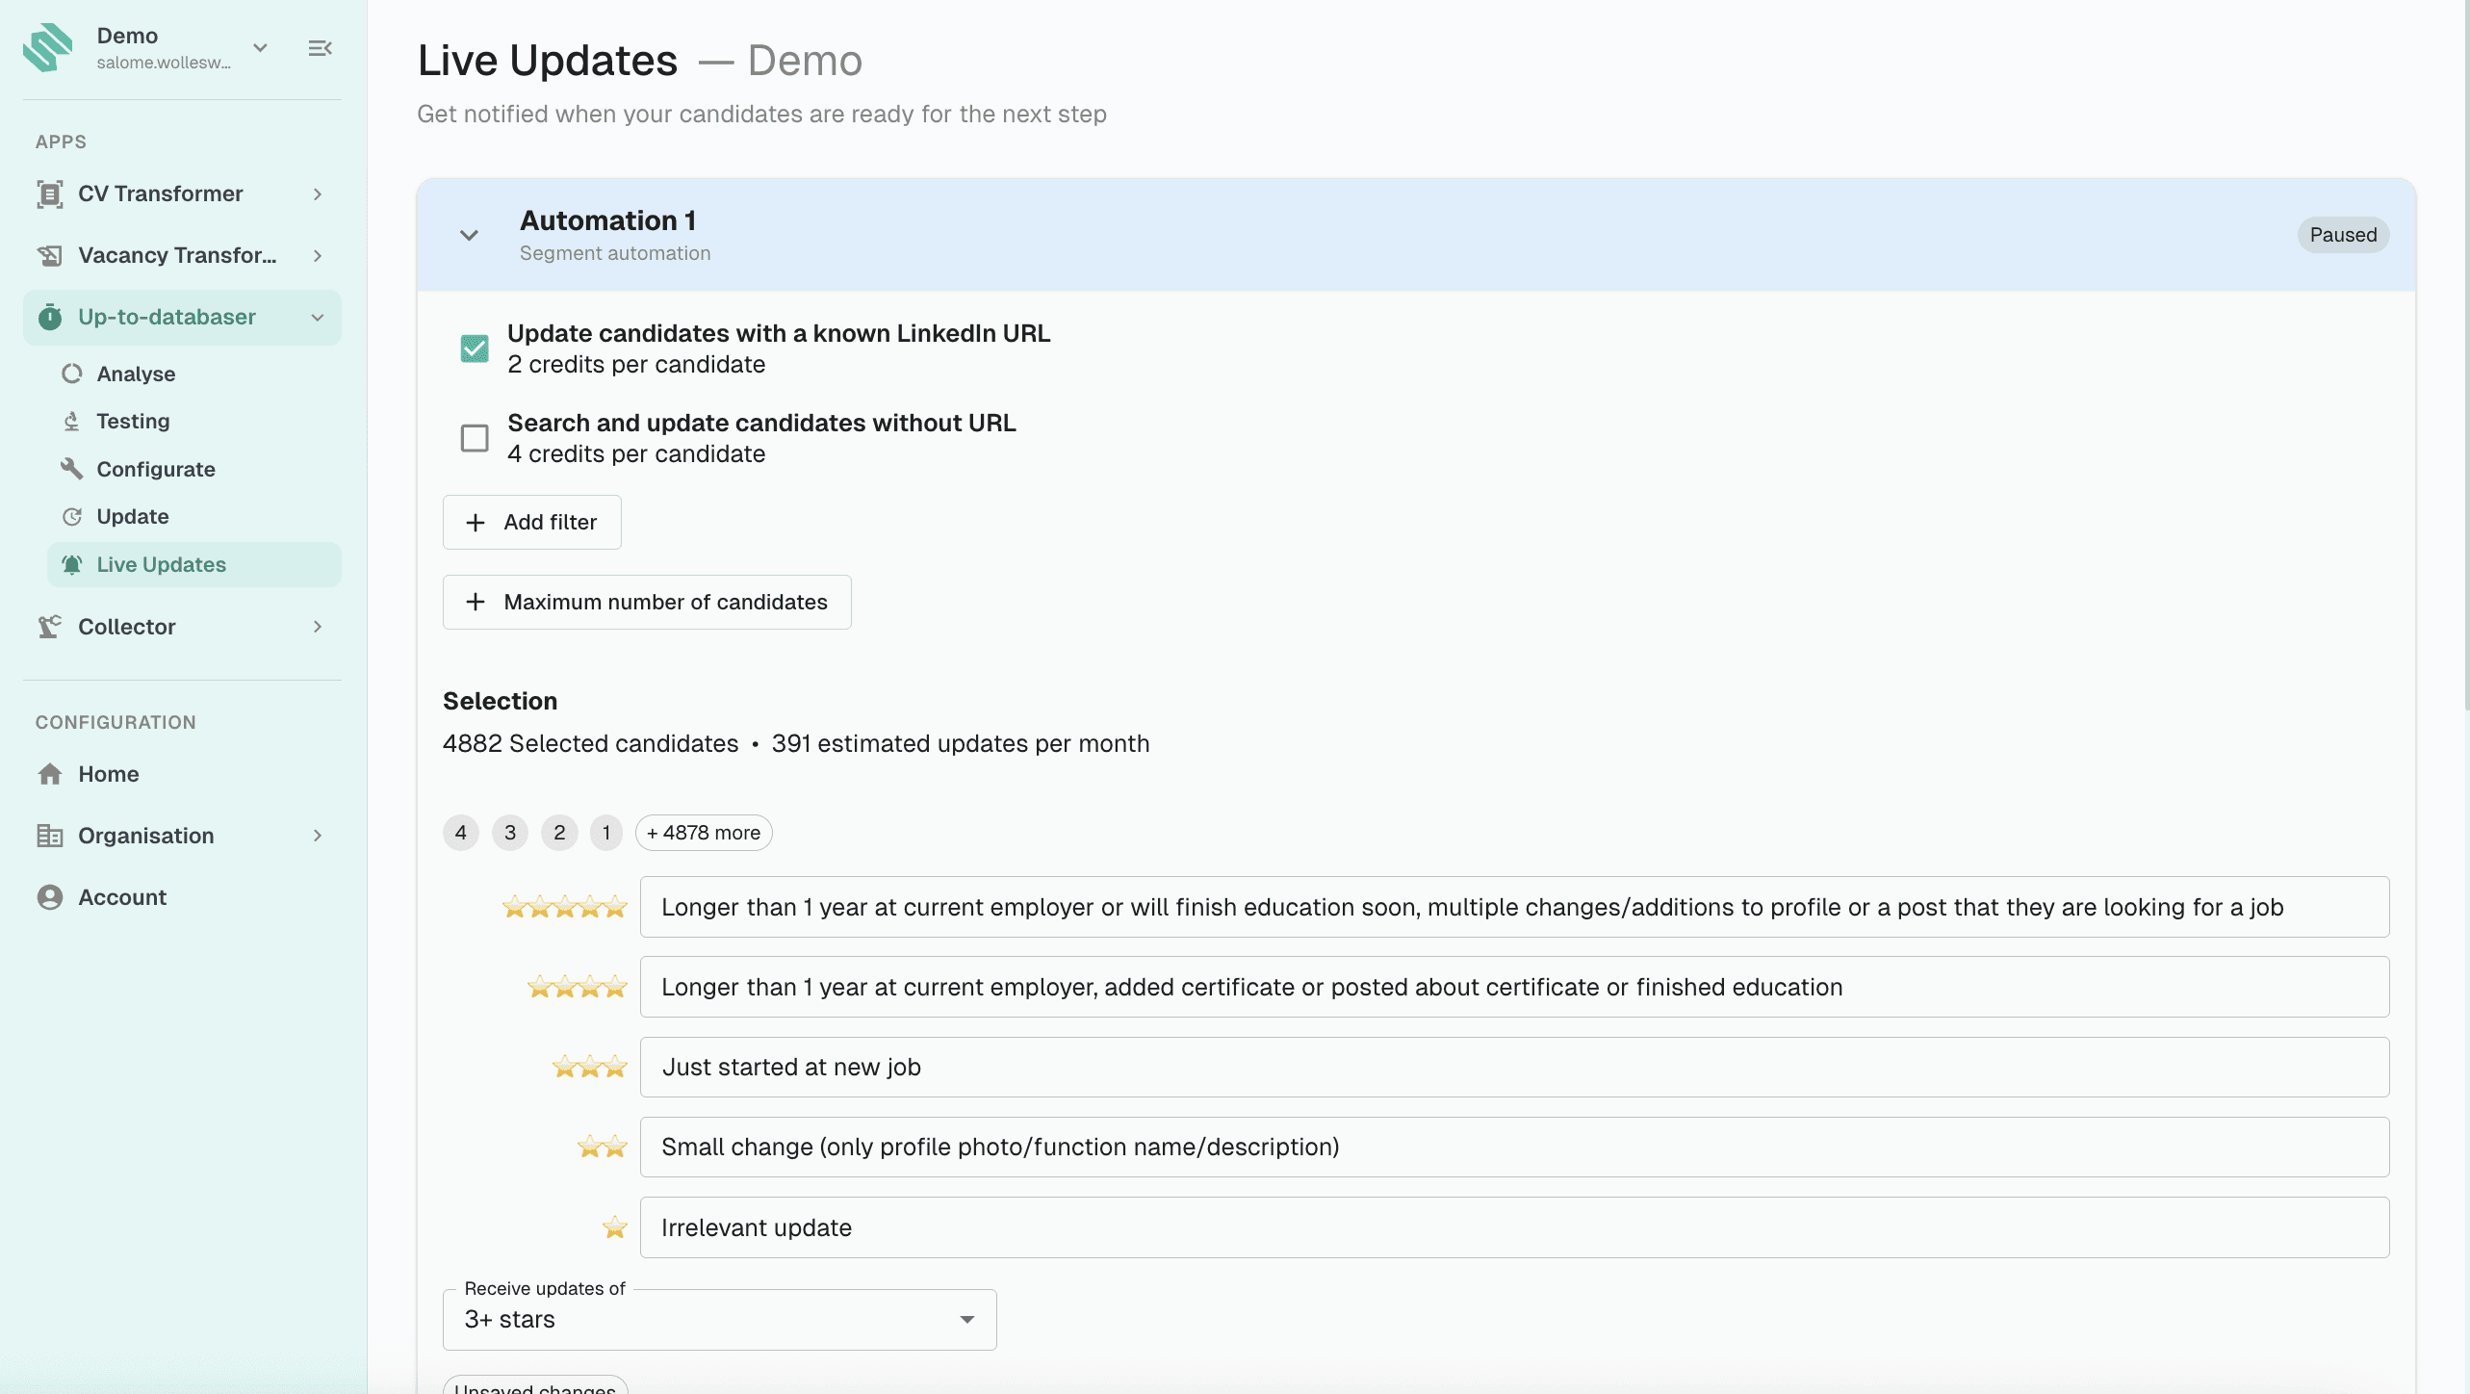The height and width of the screenshot is (1394, 2470).
Task: Click the Add filter button
Action: click(x=531, y=522)
